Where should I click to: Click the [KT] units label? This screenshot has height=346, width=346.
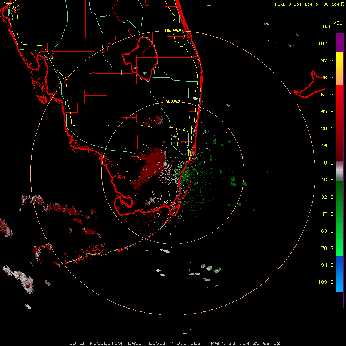tap(328, 27)
